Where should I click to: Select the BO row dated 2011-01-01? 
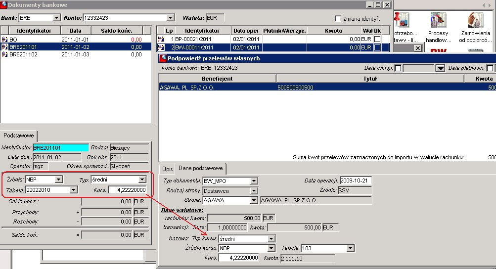(x=76, y=40)
